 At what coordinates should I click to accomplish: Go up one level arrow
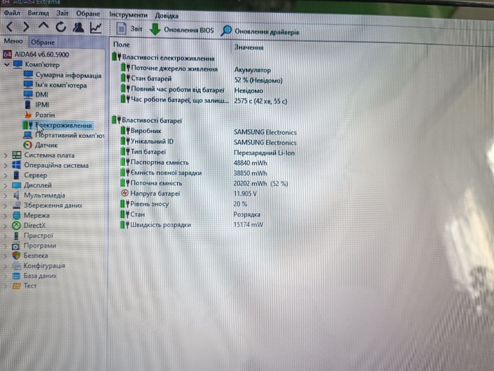[x=43, y=26]
